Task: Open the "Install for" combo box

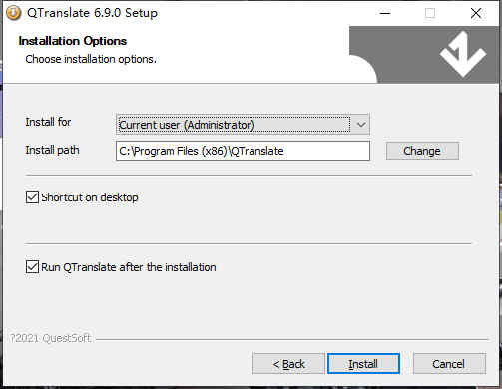Action: coord(243,125)
